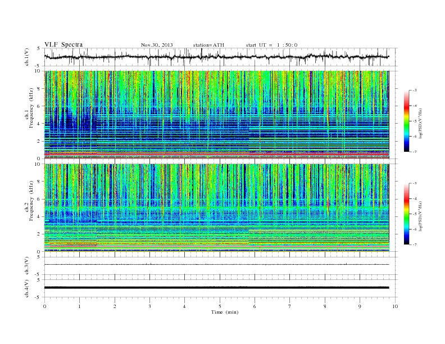Click the time axis tick "6"

point(255,306)
